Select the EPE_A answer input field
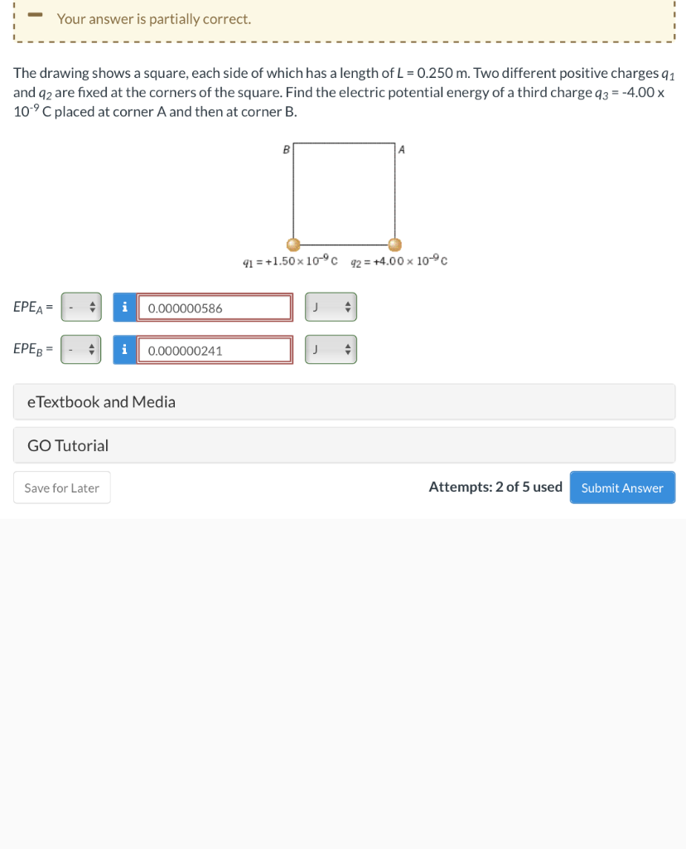The image size is (686, 849). point(215,307)
